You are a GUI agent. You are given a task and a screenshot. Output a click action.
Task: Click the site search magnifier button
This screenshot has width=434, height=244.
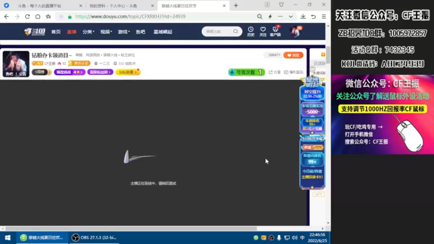[235, 31]
